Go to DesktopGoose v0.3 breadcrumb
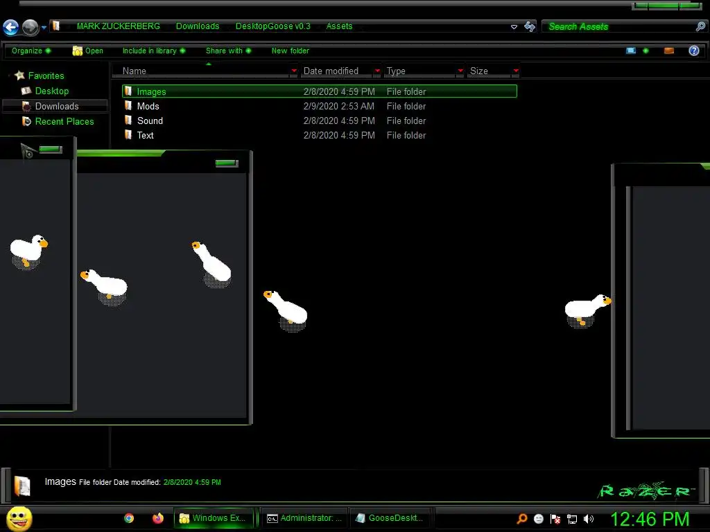 [273, 26]
